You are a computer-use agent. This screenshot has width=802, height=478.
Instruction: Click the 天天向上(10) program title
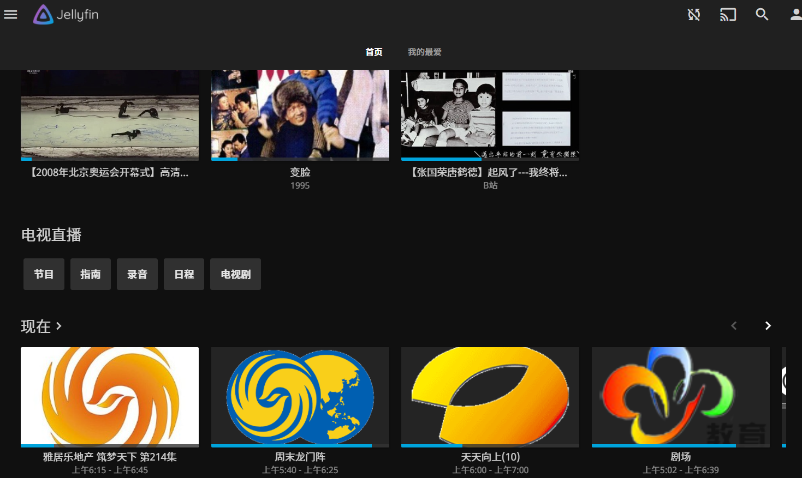(490, 457)
